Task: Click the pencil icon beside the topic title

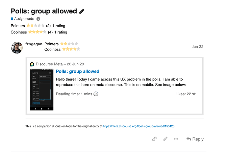Action: coord(82,11)
